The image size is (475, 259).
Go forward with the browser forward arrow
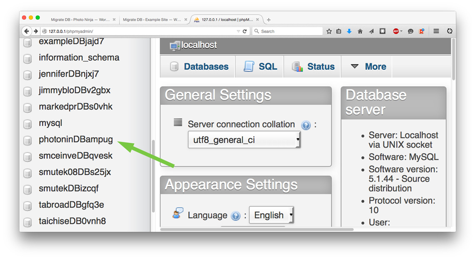coord(36,31)
